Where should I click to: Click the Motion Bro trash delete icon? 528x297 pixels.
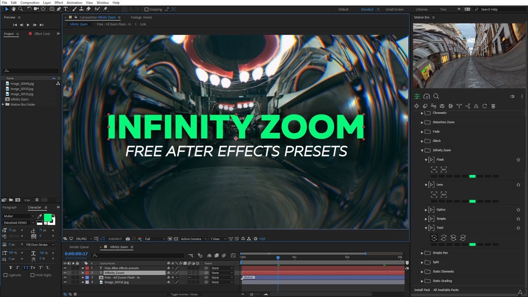(x=493, y=106)
